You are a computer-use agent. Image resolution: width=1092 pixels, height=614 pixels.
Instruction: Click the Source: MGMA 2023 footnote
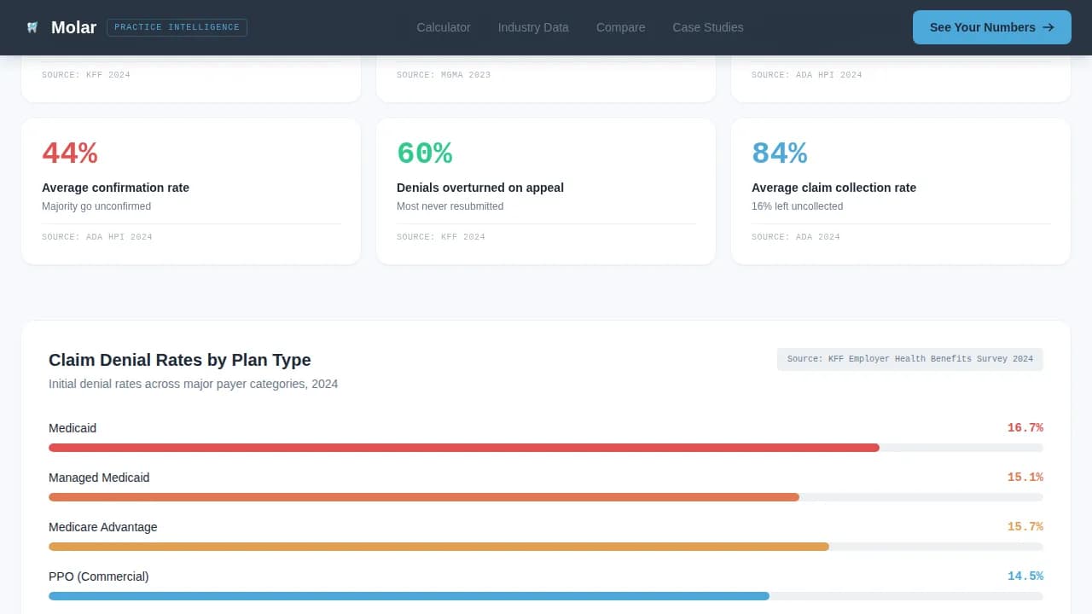click(444, 75)
